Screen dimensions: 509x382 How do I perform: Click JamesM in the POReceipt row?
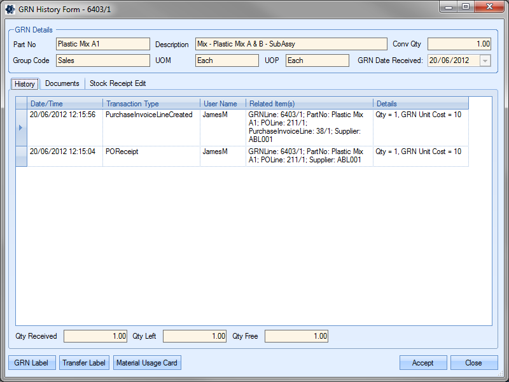(x=223, y=157)
